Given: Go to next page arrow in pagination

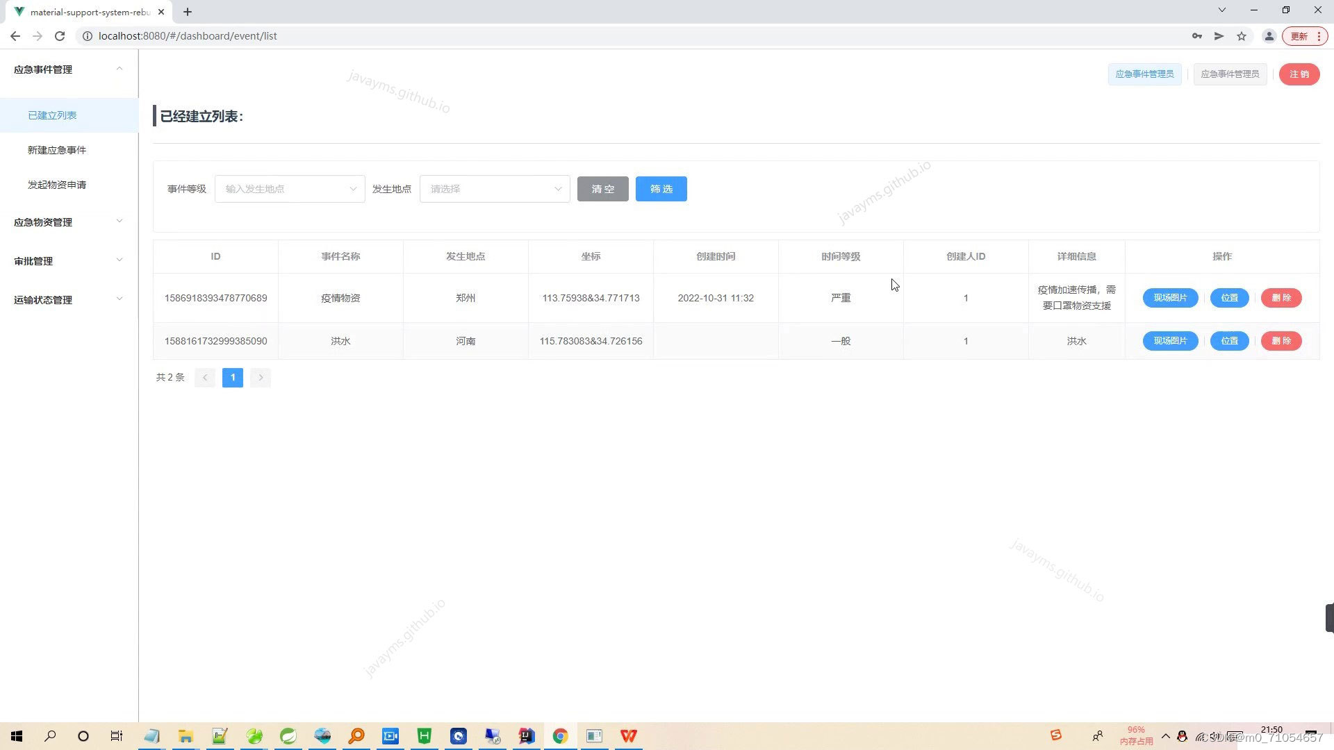Looking at the screenshot, I should 261,378.
